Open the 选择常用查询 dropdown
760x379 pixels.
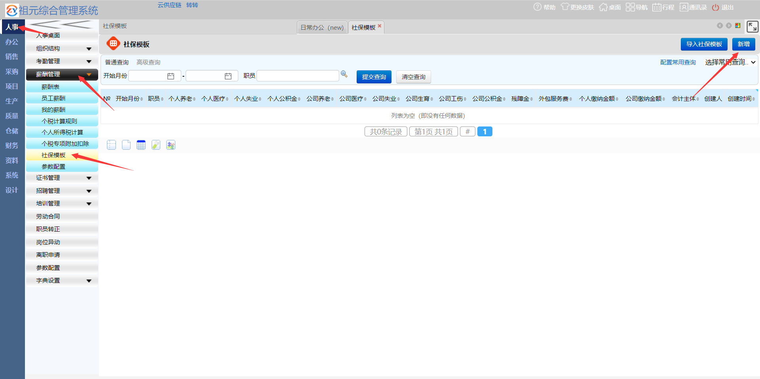pos(730,62)
